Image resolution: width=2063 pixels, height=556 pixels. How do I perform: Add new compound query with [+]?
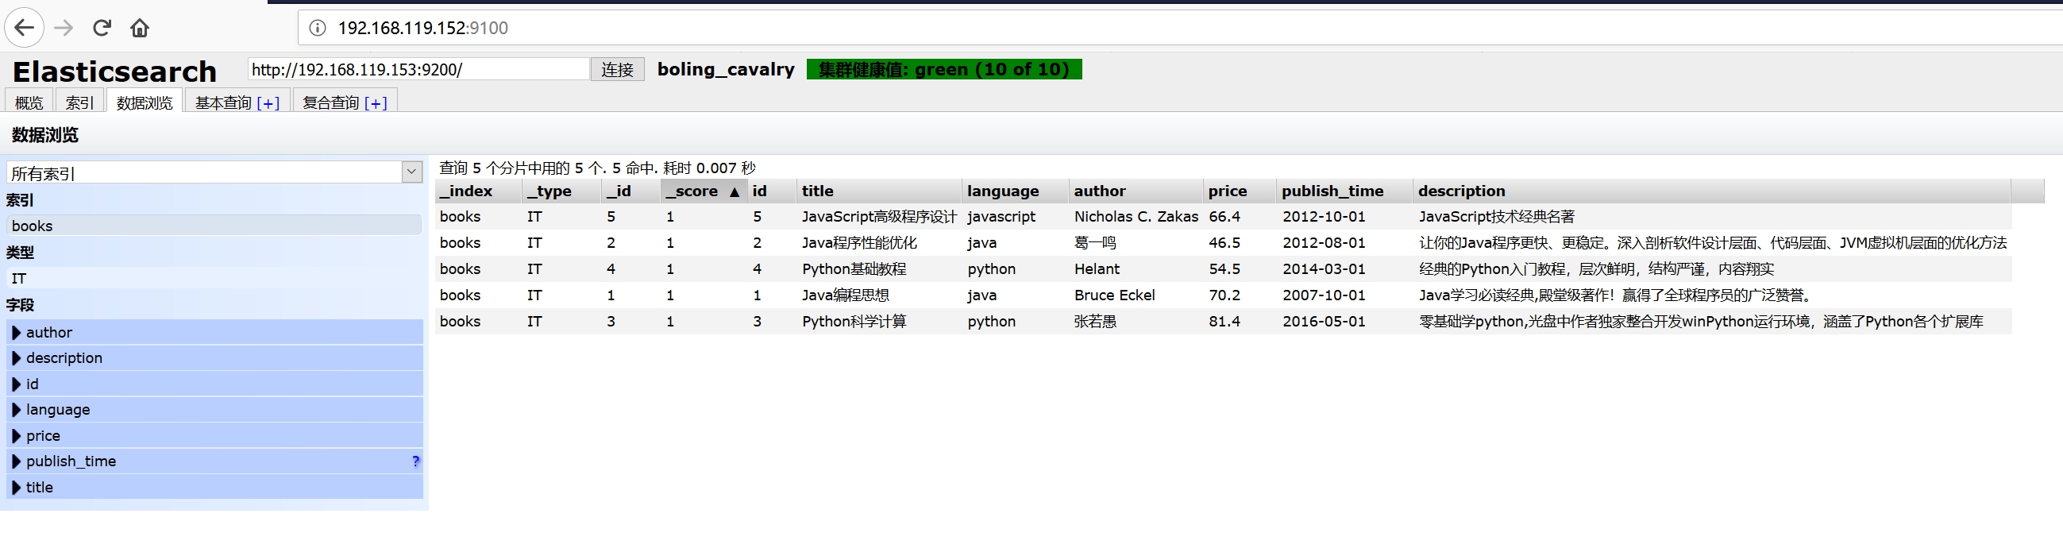[376, 102]
